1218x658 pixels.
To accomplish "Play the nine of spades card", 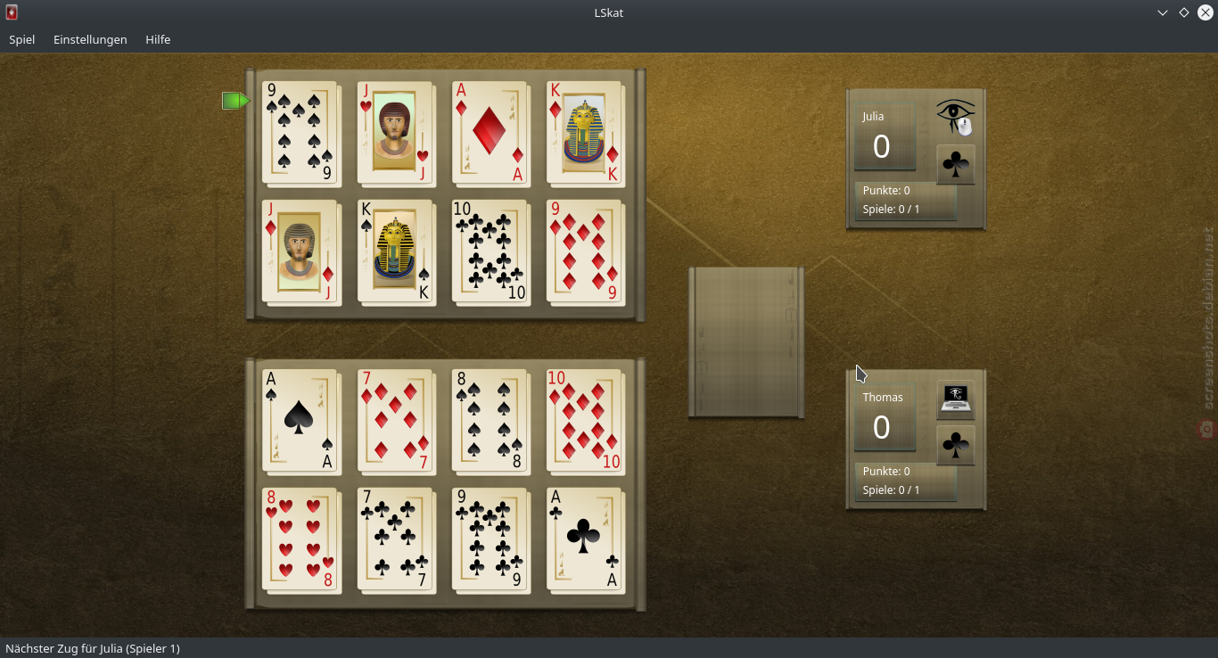I will click(x=300, y=133).
